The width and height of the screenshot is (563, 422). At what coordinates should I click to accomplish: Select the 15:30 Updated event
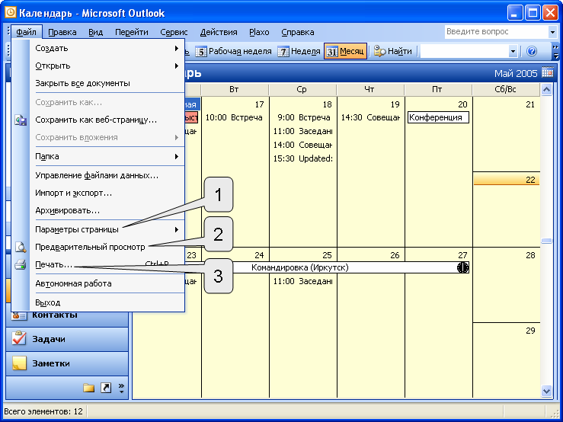tap(302, 158)
